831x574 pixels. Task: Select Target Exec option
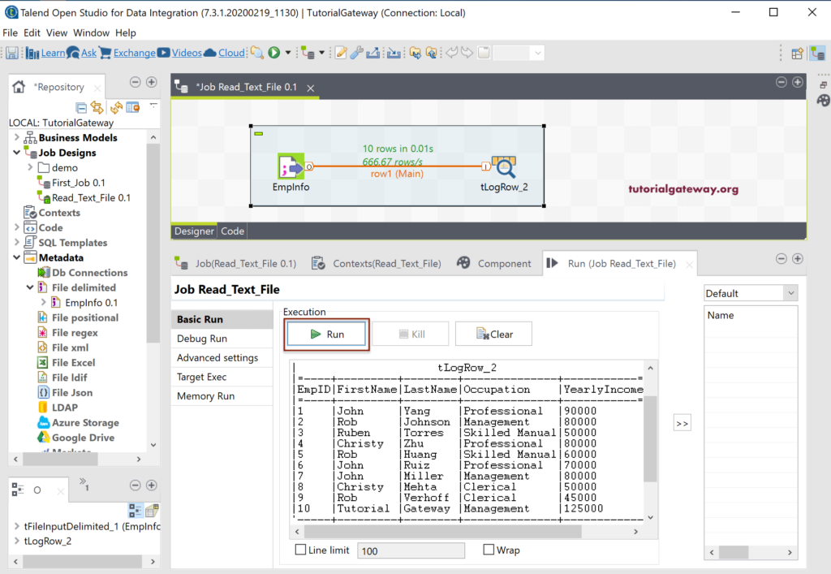click(x=222, y=377)
